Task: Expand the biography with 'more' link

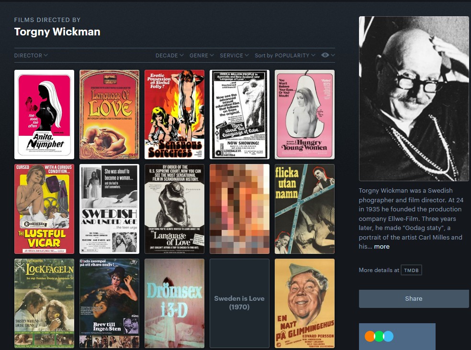Action: coord(381,247)
